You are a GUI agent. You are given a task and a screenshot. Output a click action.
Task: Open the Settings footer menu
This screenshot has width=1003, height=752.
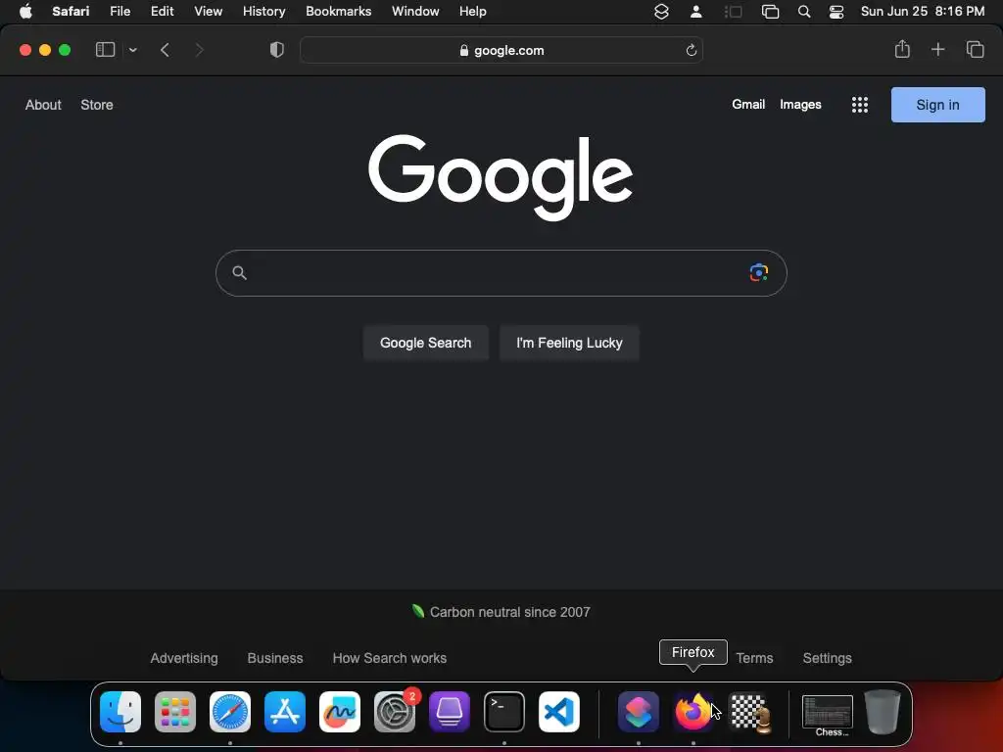[x=827, y=658]
